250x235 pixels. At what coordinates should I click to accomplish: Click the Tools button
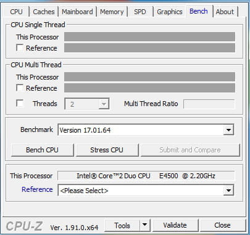122,225
